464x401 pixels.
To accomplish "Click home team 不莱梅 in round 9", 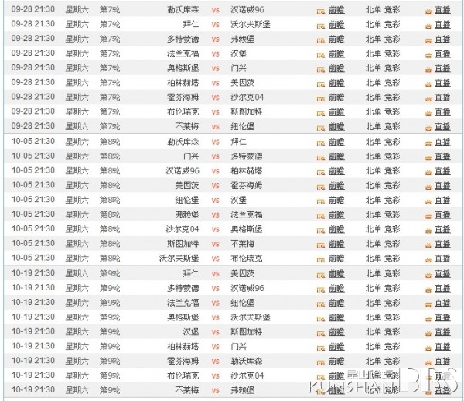I will point(187,390).
